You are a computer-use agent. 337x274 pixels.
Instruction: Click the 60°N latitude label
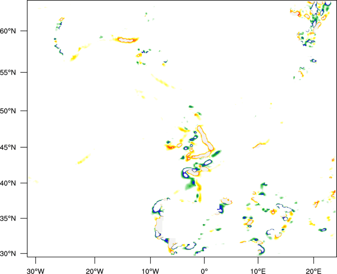(x=8, y=31)
